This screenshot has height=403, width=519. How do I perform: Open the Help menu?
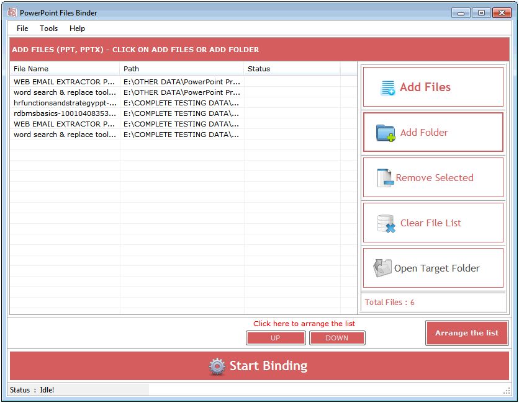77,29
